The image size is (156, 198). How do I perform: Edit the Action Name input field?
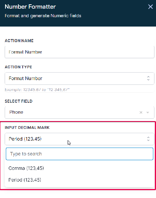[x=79, y=52]
